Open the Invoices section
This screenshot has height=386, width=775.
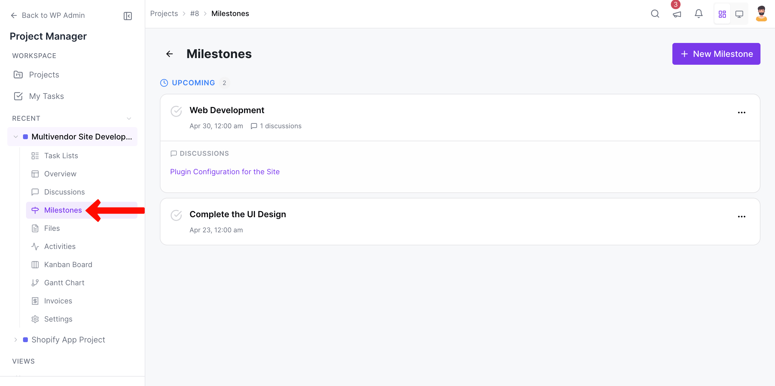(58, 301)
